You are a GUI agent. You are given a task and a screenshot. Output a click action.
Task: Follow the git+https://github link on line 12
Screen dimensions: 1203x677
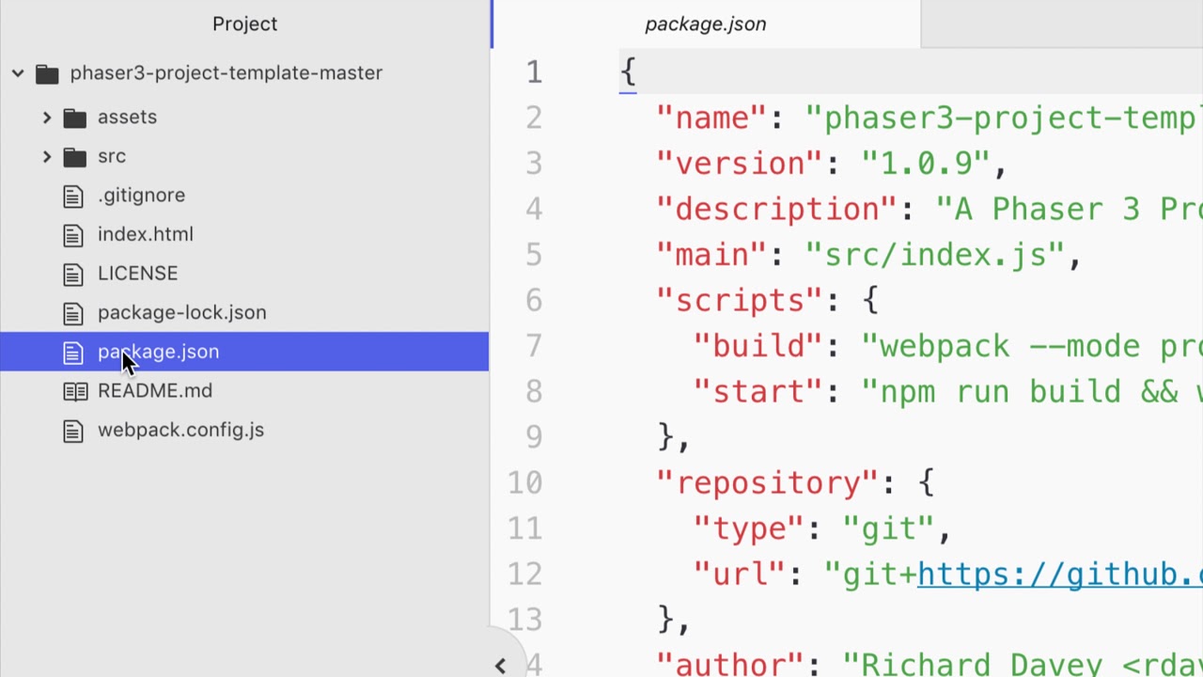[1059, 574]
